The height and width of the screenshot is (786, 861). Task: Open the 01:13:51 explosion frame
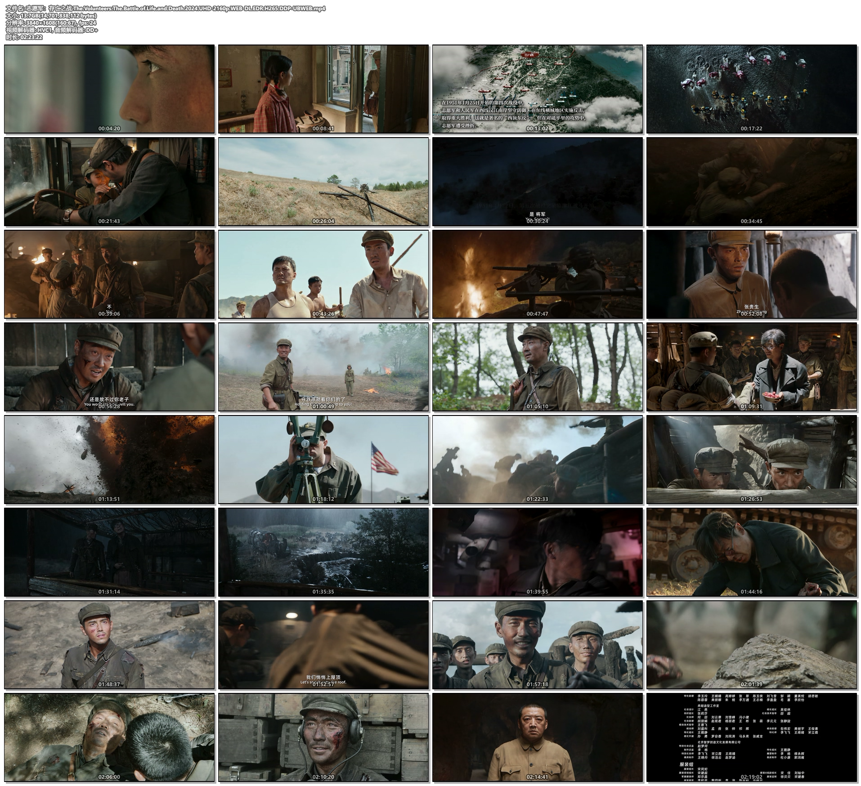pos(109,460)
